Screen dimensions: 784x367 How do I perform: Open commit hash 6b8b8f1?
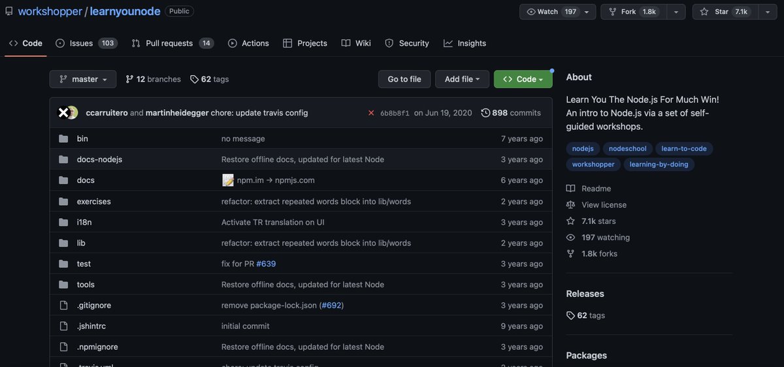395,113
